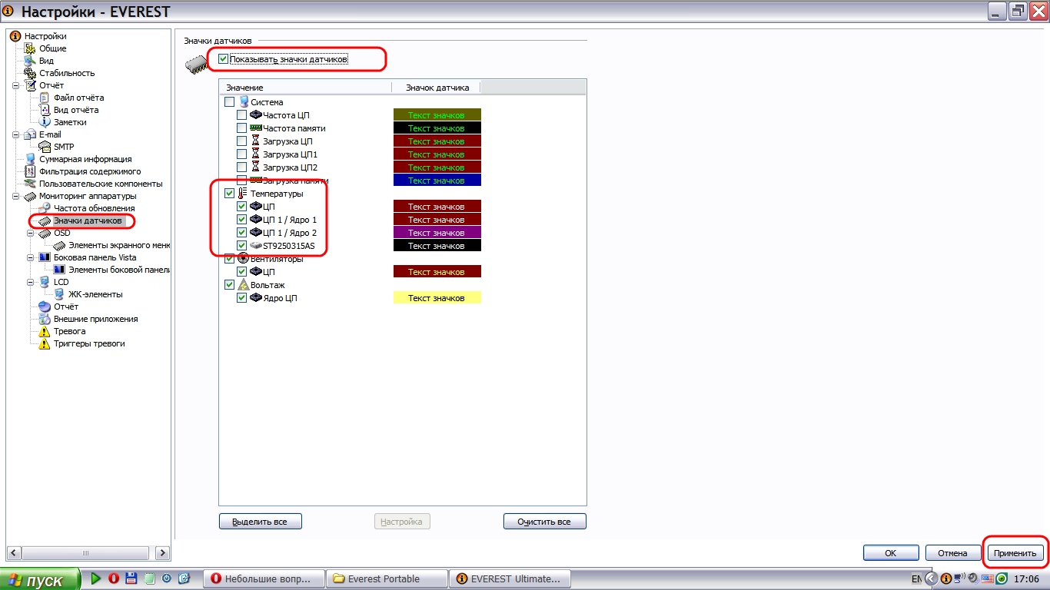The image size is (1050, 590).
Task: Uncheck the Температуры group checkbox
Action: (229, 194)
